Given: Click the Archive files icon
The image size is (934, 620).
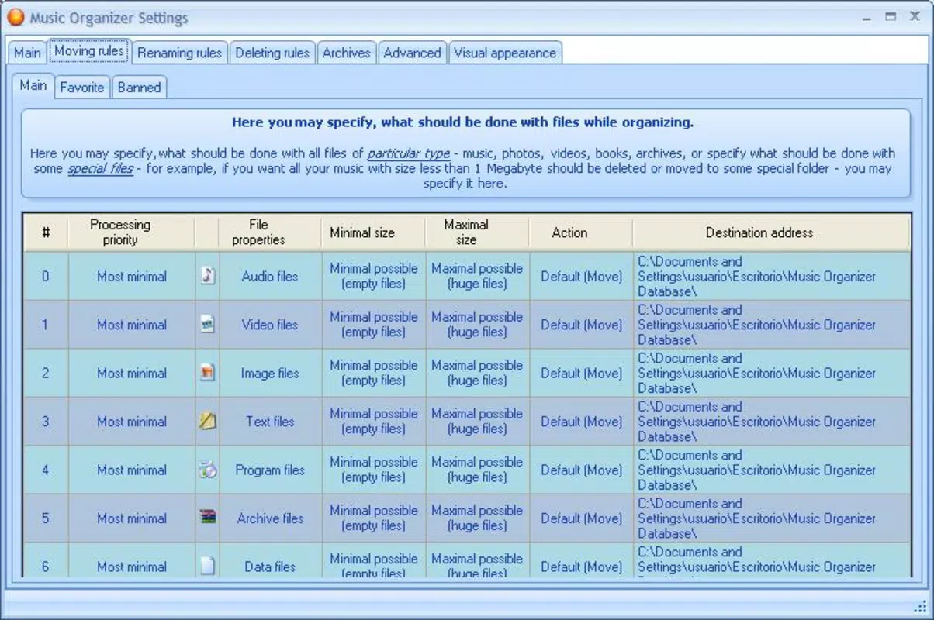Looking at the screenshot, I should point(207,518).
